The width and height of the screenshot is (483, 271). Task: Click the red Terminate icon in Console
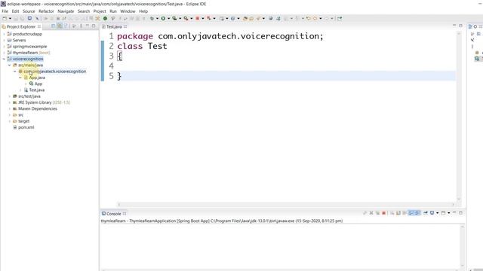384,213
